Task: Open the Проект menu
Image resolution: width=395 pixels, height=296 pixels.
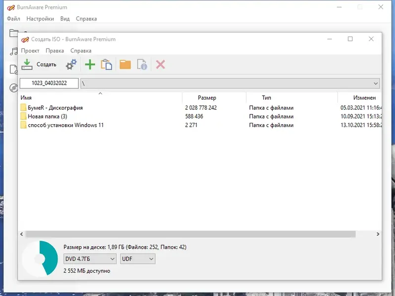Action: [30, 51]
